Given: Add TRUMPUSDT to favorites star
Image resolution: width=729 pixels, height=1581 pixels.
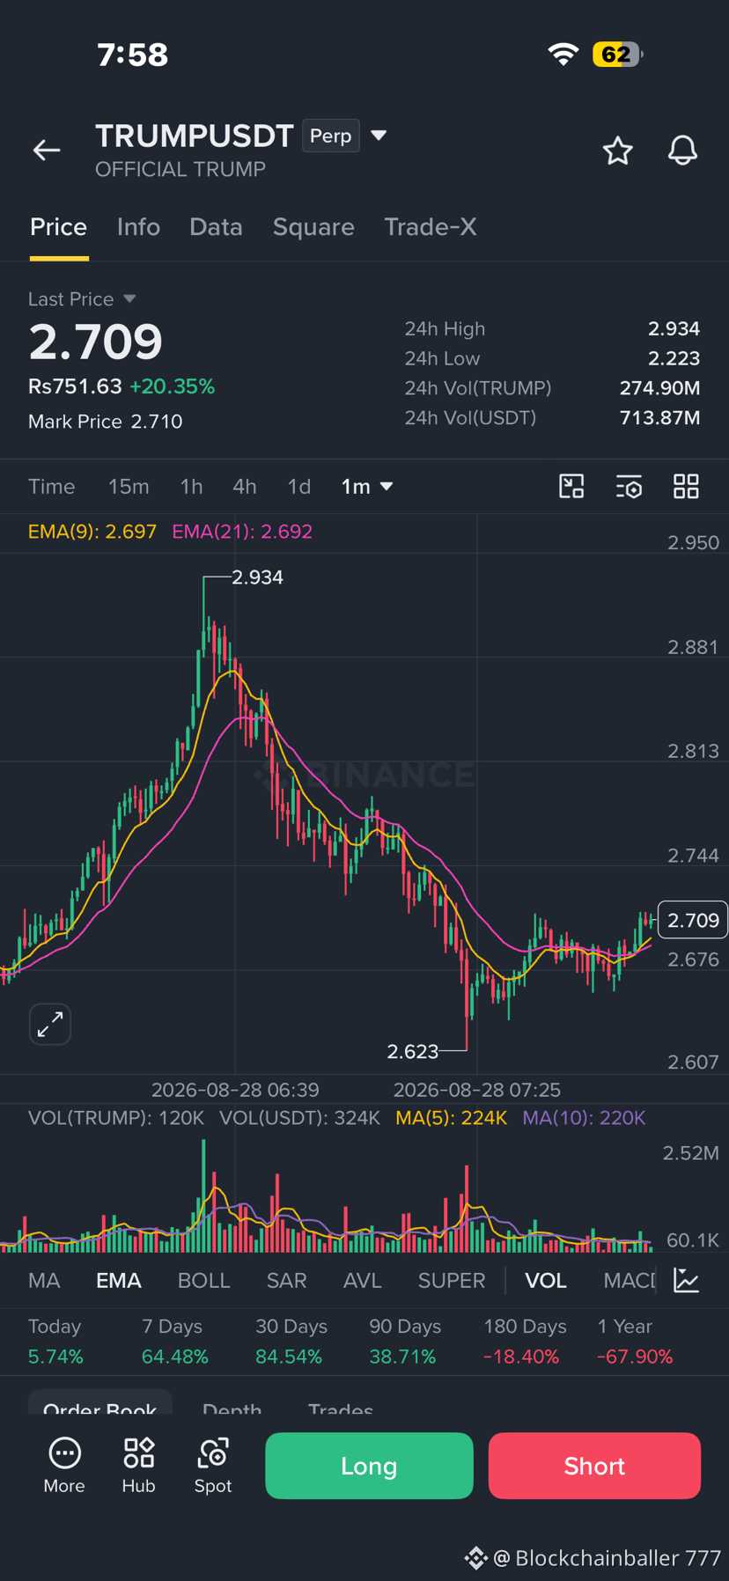Looking at the screenshot, I should pos(617,151).
